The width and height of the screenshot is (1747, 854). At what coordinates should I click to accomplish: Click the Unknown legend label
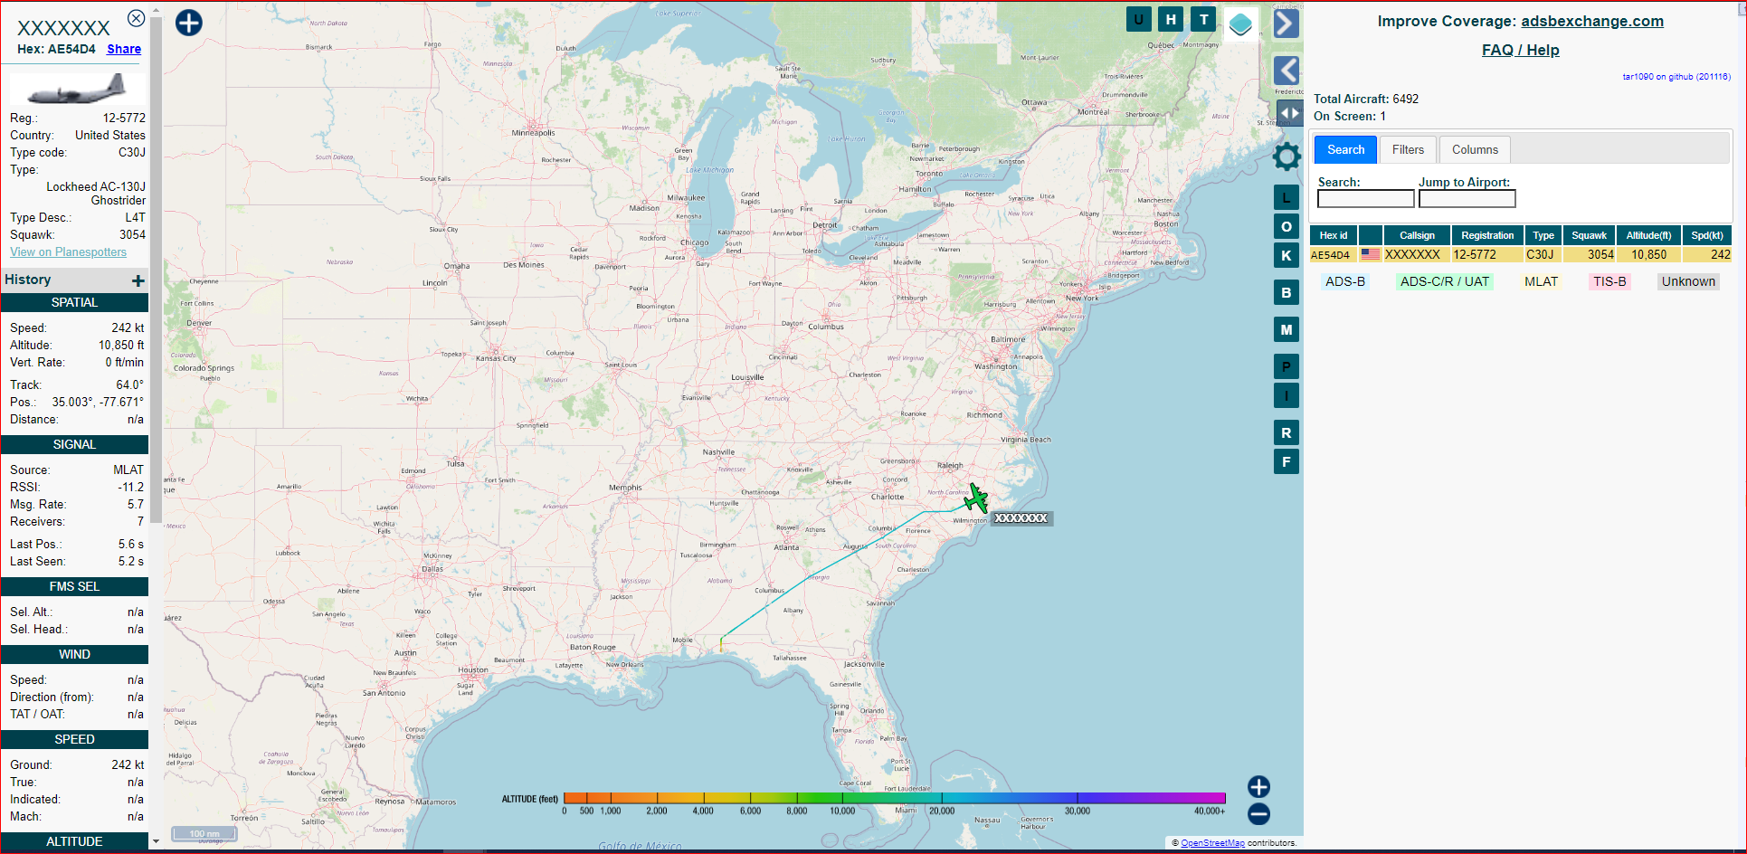tap(1688, 281)
